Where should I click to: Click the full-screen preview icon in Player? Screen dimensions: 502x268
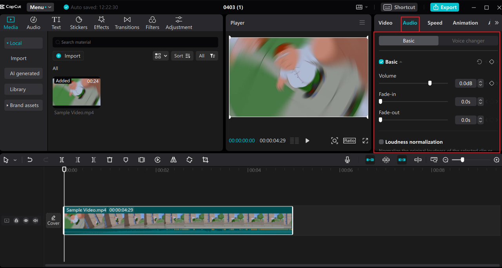[365, 141]
